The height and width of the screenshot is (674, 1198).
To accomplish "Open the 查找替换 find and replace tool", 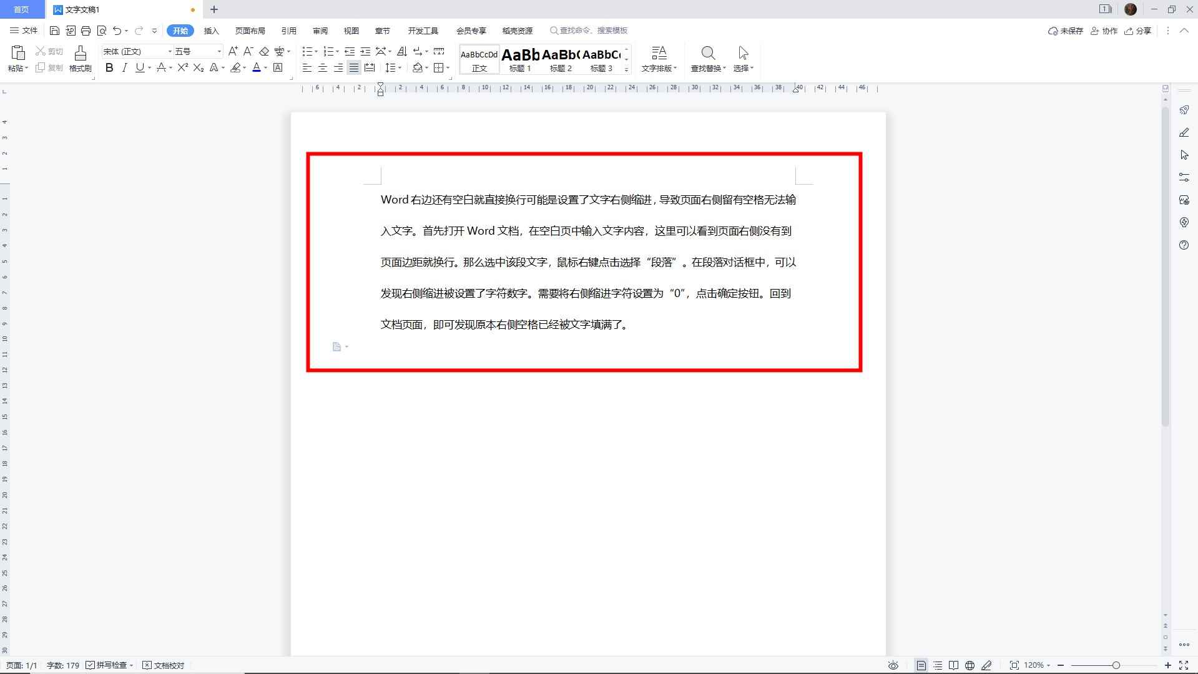I will (x=708, y=59).
